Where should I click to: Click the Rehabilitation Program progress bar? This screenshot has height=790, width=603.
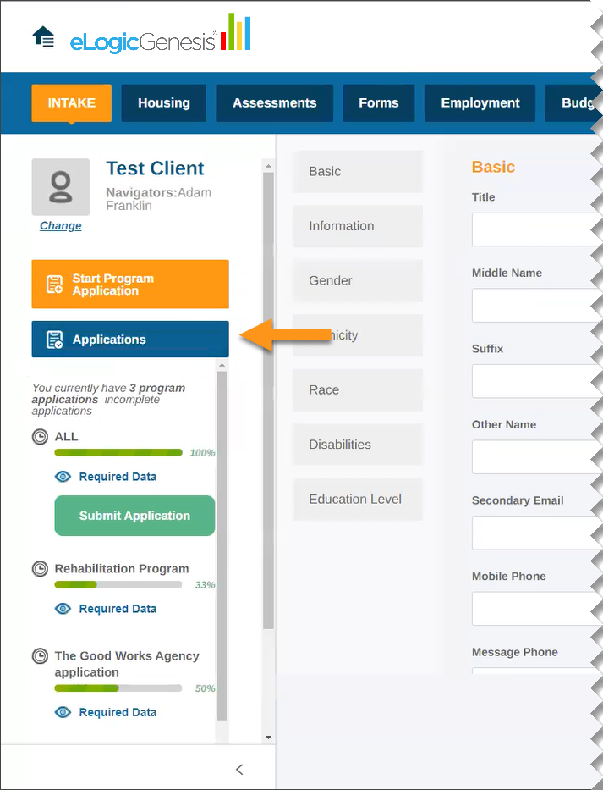118,584
